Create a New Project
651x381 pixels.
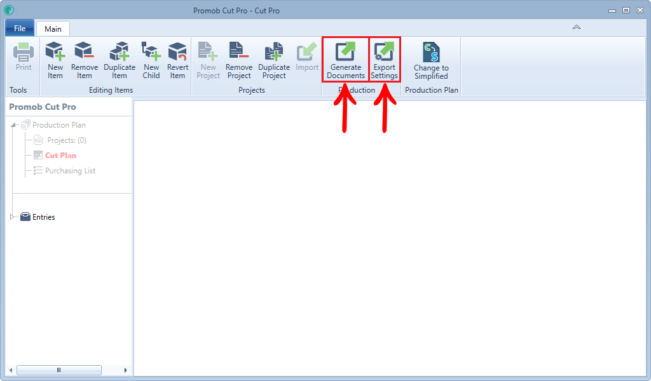pyautogui.click(x=208, y=60)
